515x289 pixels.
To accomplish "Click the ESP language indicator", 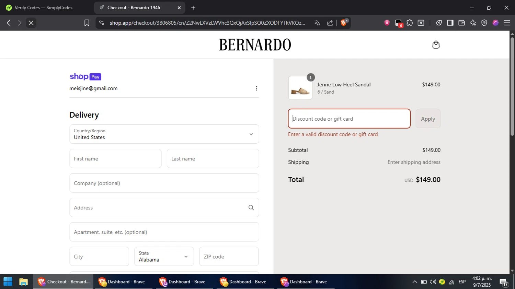I will click(462, 282).
